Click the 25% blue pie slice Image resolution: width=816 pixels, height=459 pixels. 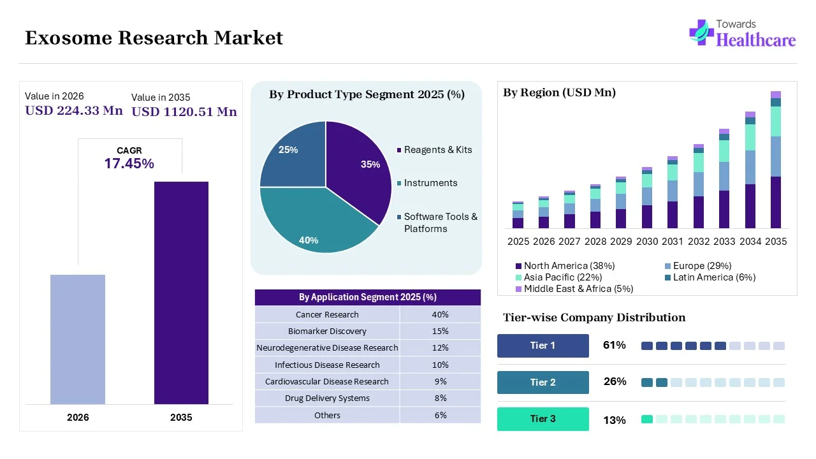293,153
